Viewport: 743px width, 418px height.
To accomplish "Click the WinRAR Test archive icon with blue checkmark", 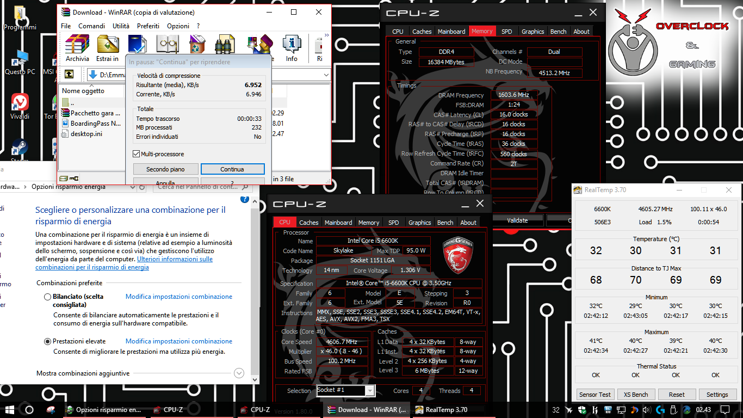I will [x=138, y=44].
